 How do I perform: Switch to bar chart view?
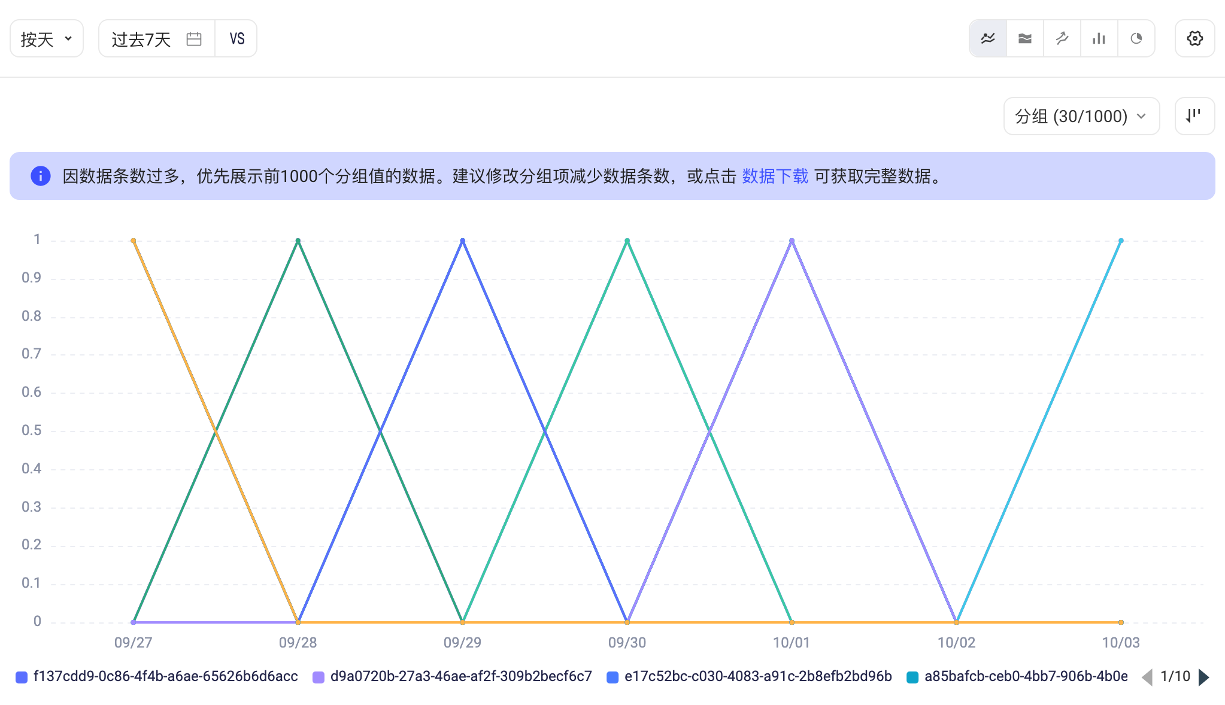(1099, 38)
